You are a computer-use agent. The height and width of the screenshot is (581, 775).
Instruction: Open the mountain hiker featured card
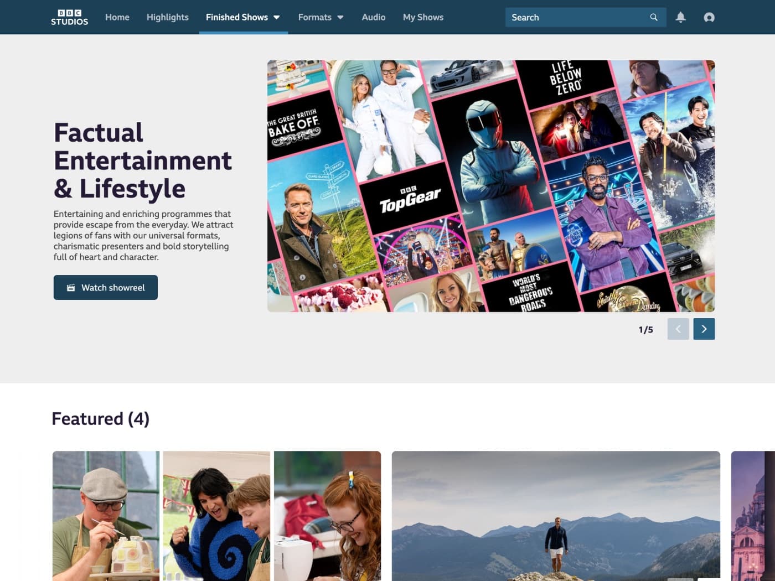click(x=556, y=516)
